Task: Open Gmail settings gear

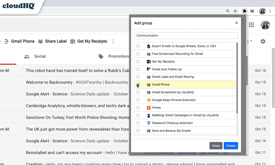Action: point(263,42)
